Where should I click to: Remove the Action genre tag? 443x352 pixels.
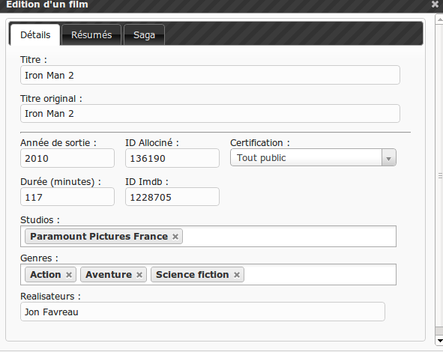coord(69,275)
